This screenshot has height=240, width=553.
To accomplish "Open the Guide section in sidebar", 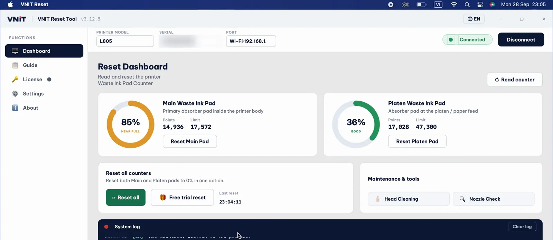I will 44,65.
